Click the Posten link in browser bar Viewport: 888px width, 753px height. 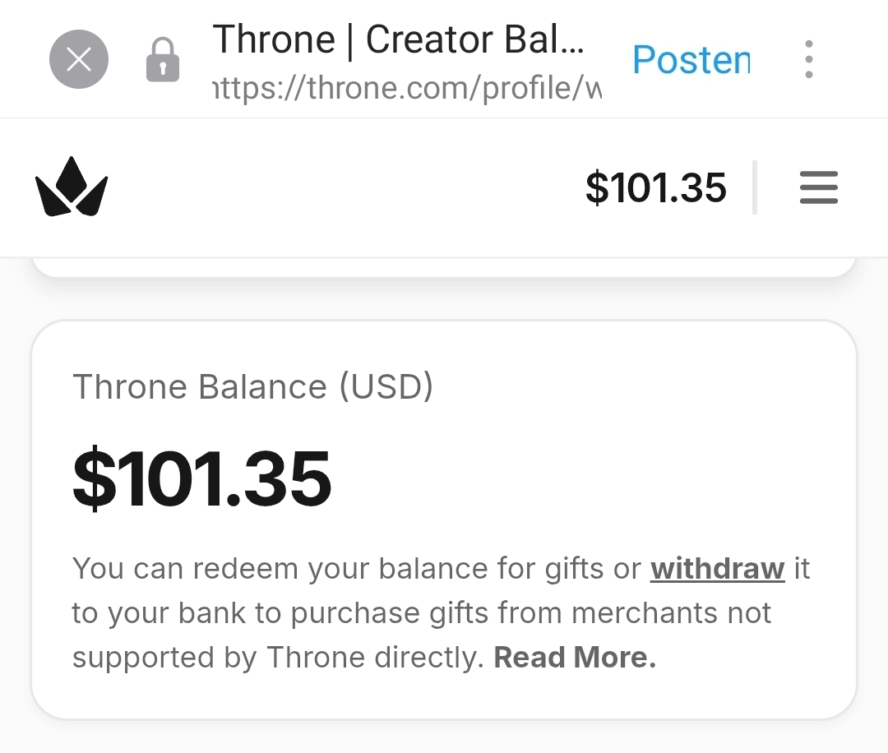click(x=691, y=59)
